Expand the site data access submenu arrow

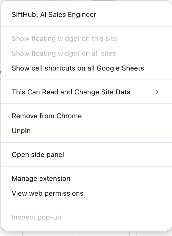[x=157, y=92]
